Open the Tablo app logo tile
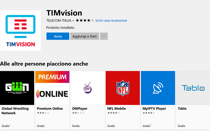 (x=193, y=88)
